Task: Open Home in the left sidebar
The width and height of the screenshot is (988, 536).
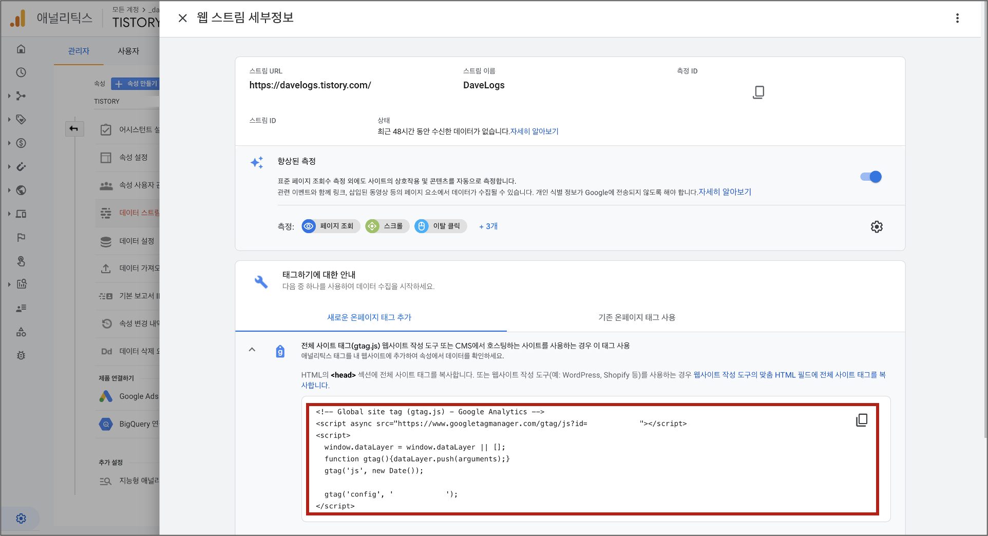Action: (21, 49)
